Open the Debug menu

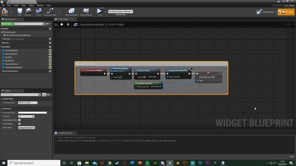[x=31, y=6]
